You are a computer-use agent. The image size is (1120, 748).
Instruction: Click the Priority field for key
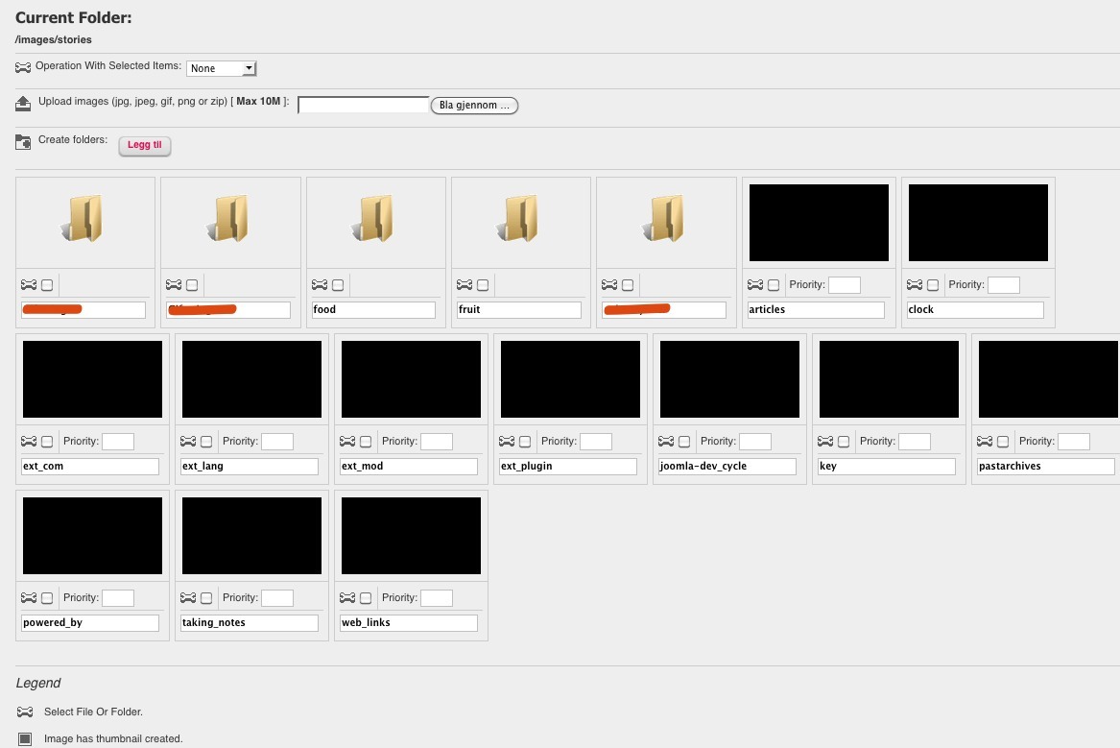[x=915, y=442]
